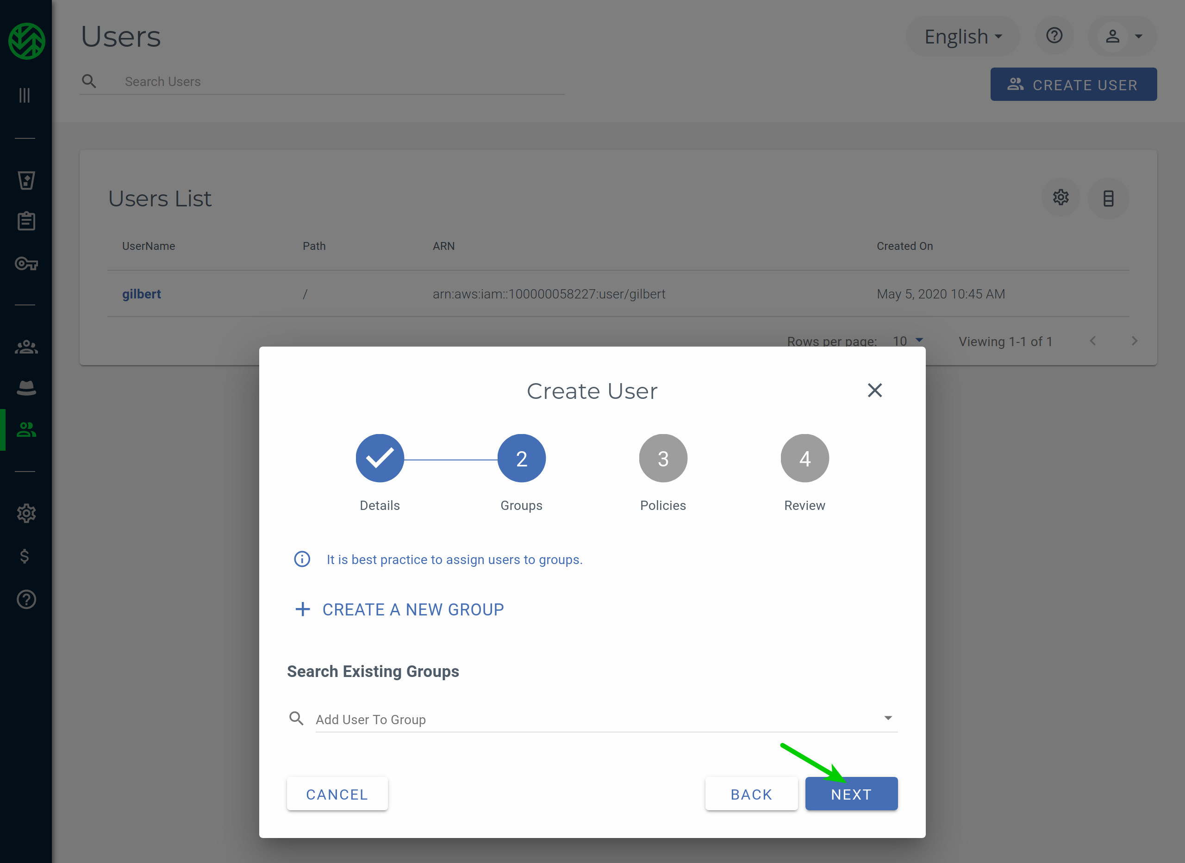Viewport: 1185px width, 863px height.
Task: Open the English language dropdown
Action: point(962,36)
